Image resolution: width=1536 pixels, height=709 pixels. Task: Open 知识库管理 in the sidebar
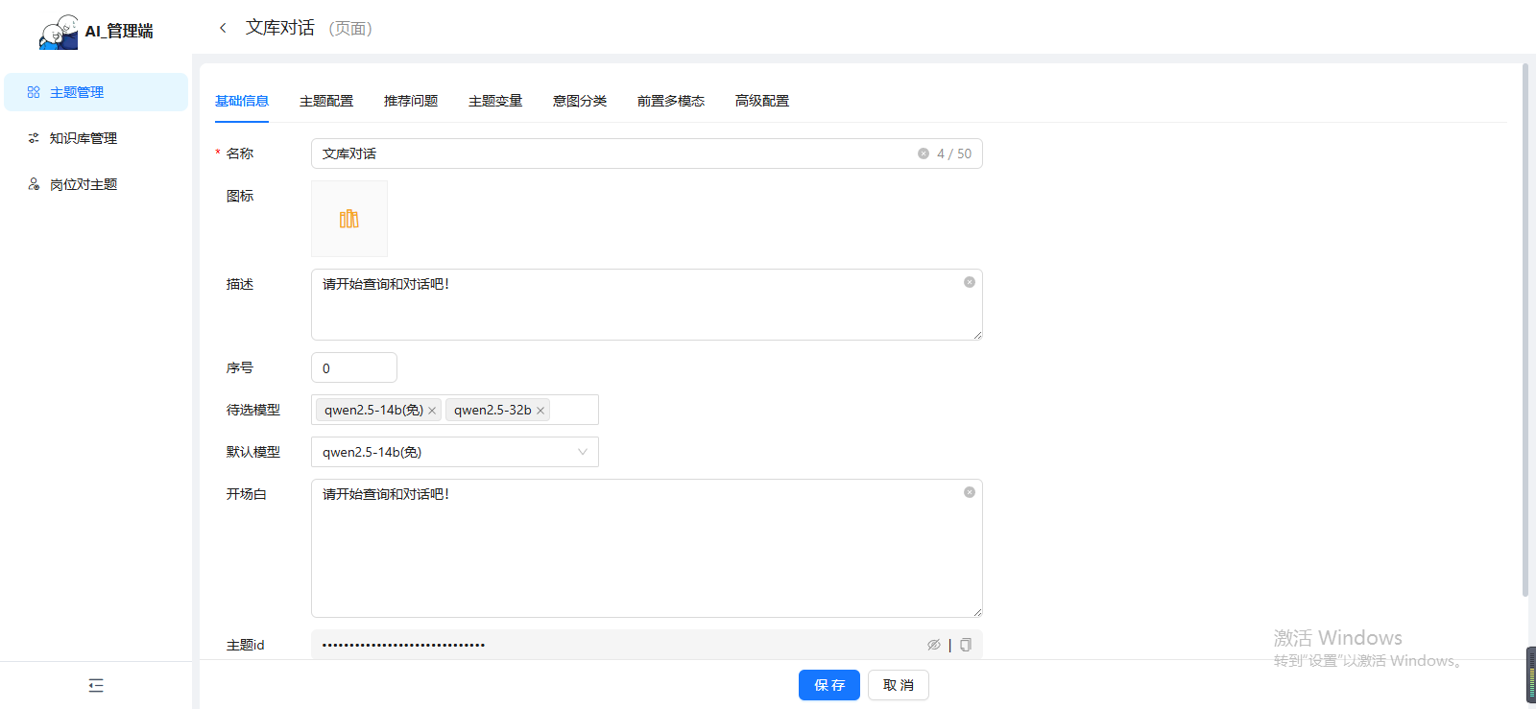coord(84,138)
